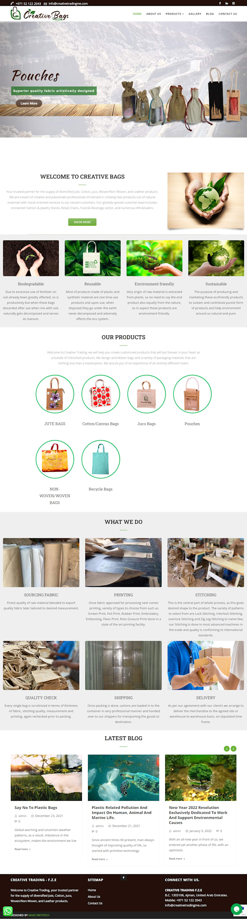The image size is (247, 919).
Task: Open WhatsApp chat icon
Action: (x=8, y=911)
